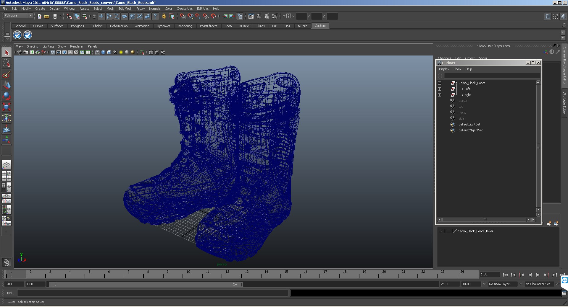Open the script editor icon at bottom right
The image size is (568, 307).
(564, 293)
